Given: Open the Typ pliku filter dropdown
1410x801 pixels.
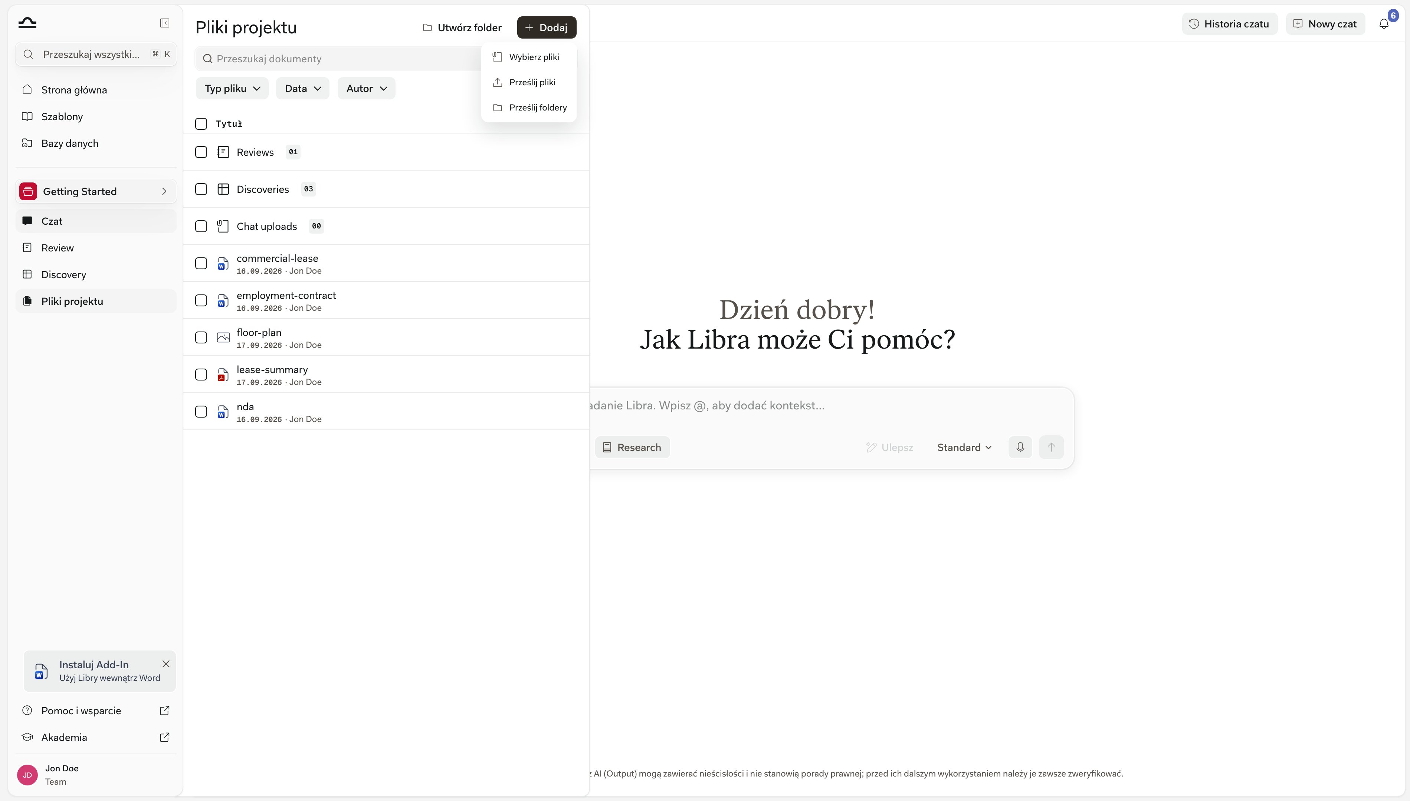Looking at the screenshot, I should 232,88.
